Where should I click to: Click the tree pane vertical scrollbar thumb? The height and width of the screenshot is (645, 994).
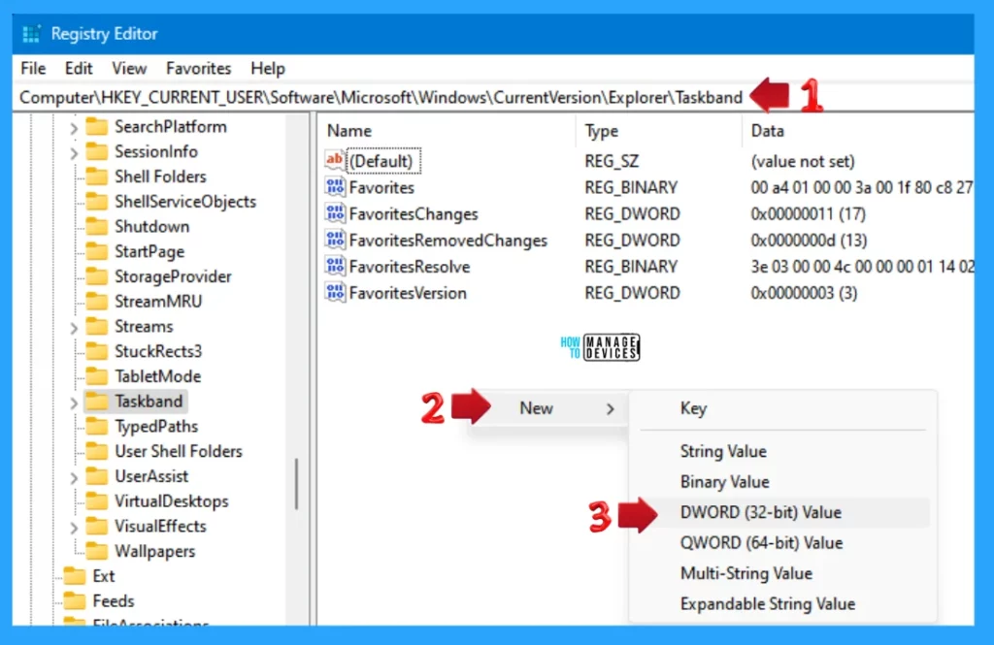click(296, 484)
